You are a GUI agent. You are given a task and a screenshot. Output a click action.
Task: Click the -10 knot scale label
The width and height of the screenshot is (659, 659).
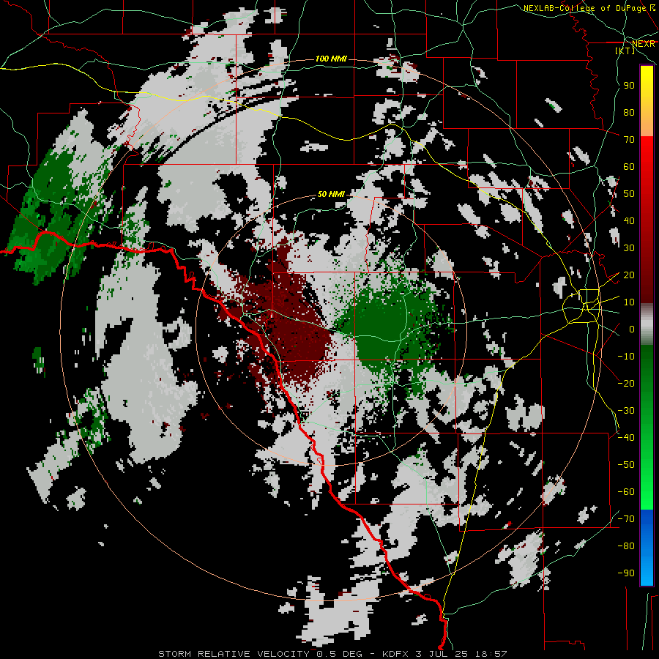(626, 357)
